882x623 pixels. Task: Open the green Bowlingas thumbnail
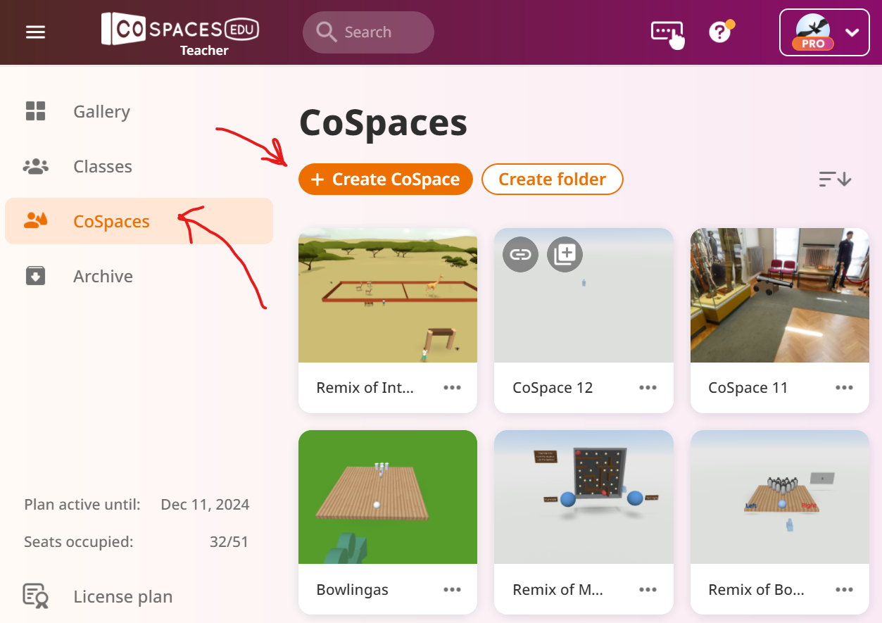[388, 497]
